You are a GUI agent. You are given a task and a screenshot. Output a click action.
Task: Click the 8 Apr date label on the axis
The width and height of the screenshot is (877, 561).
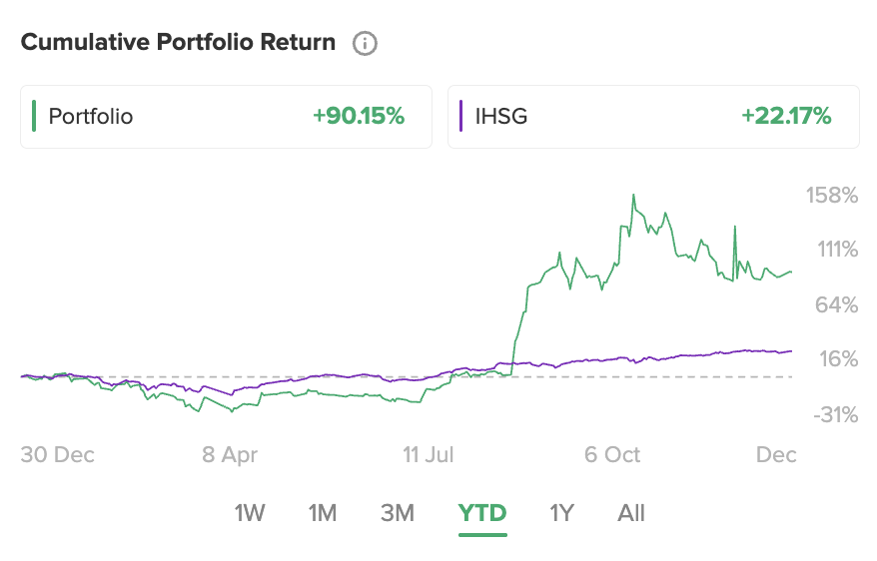pos(230,455)
